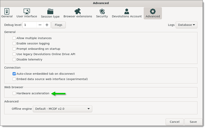Click the Offline engine label
This screenshot has height=129, width=206.
point(22,109)
